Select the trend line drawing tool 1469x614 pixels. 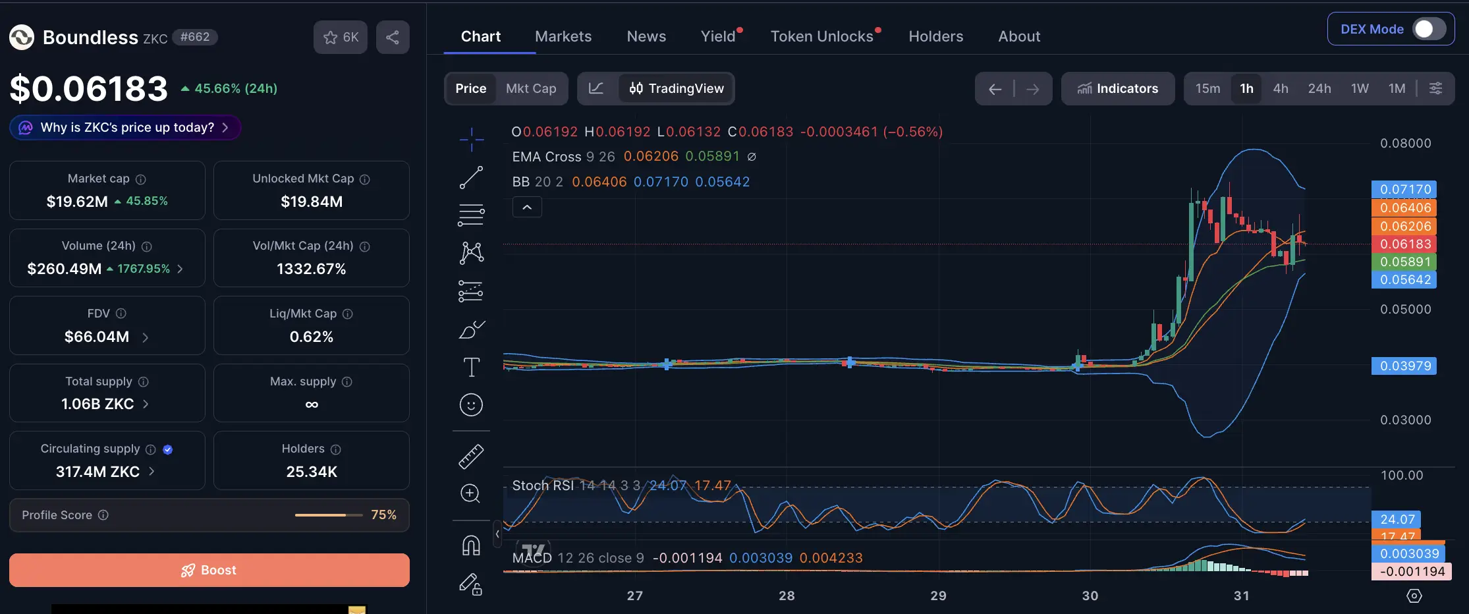point(471,177)
